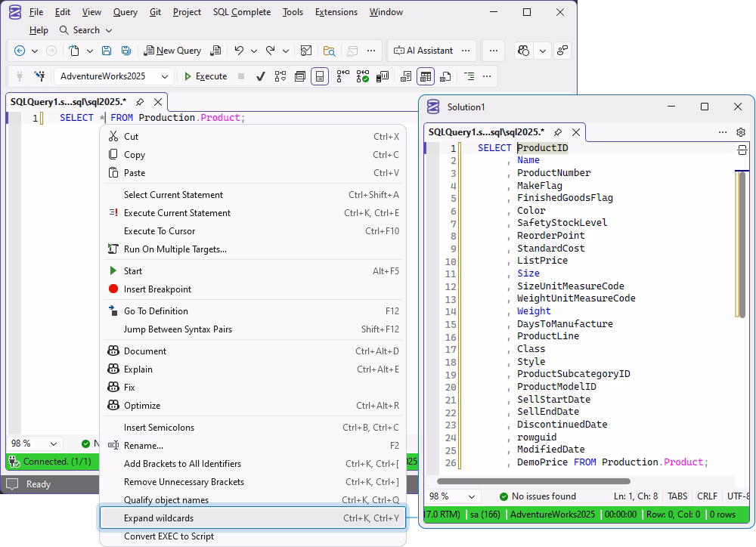This screenshot has height=547, width=756.
Task: Click Go To Definition in context menu
Action: (253, 311)
